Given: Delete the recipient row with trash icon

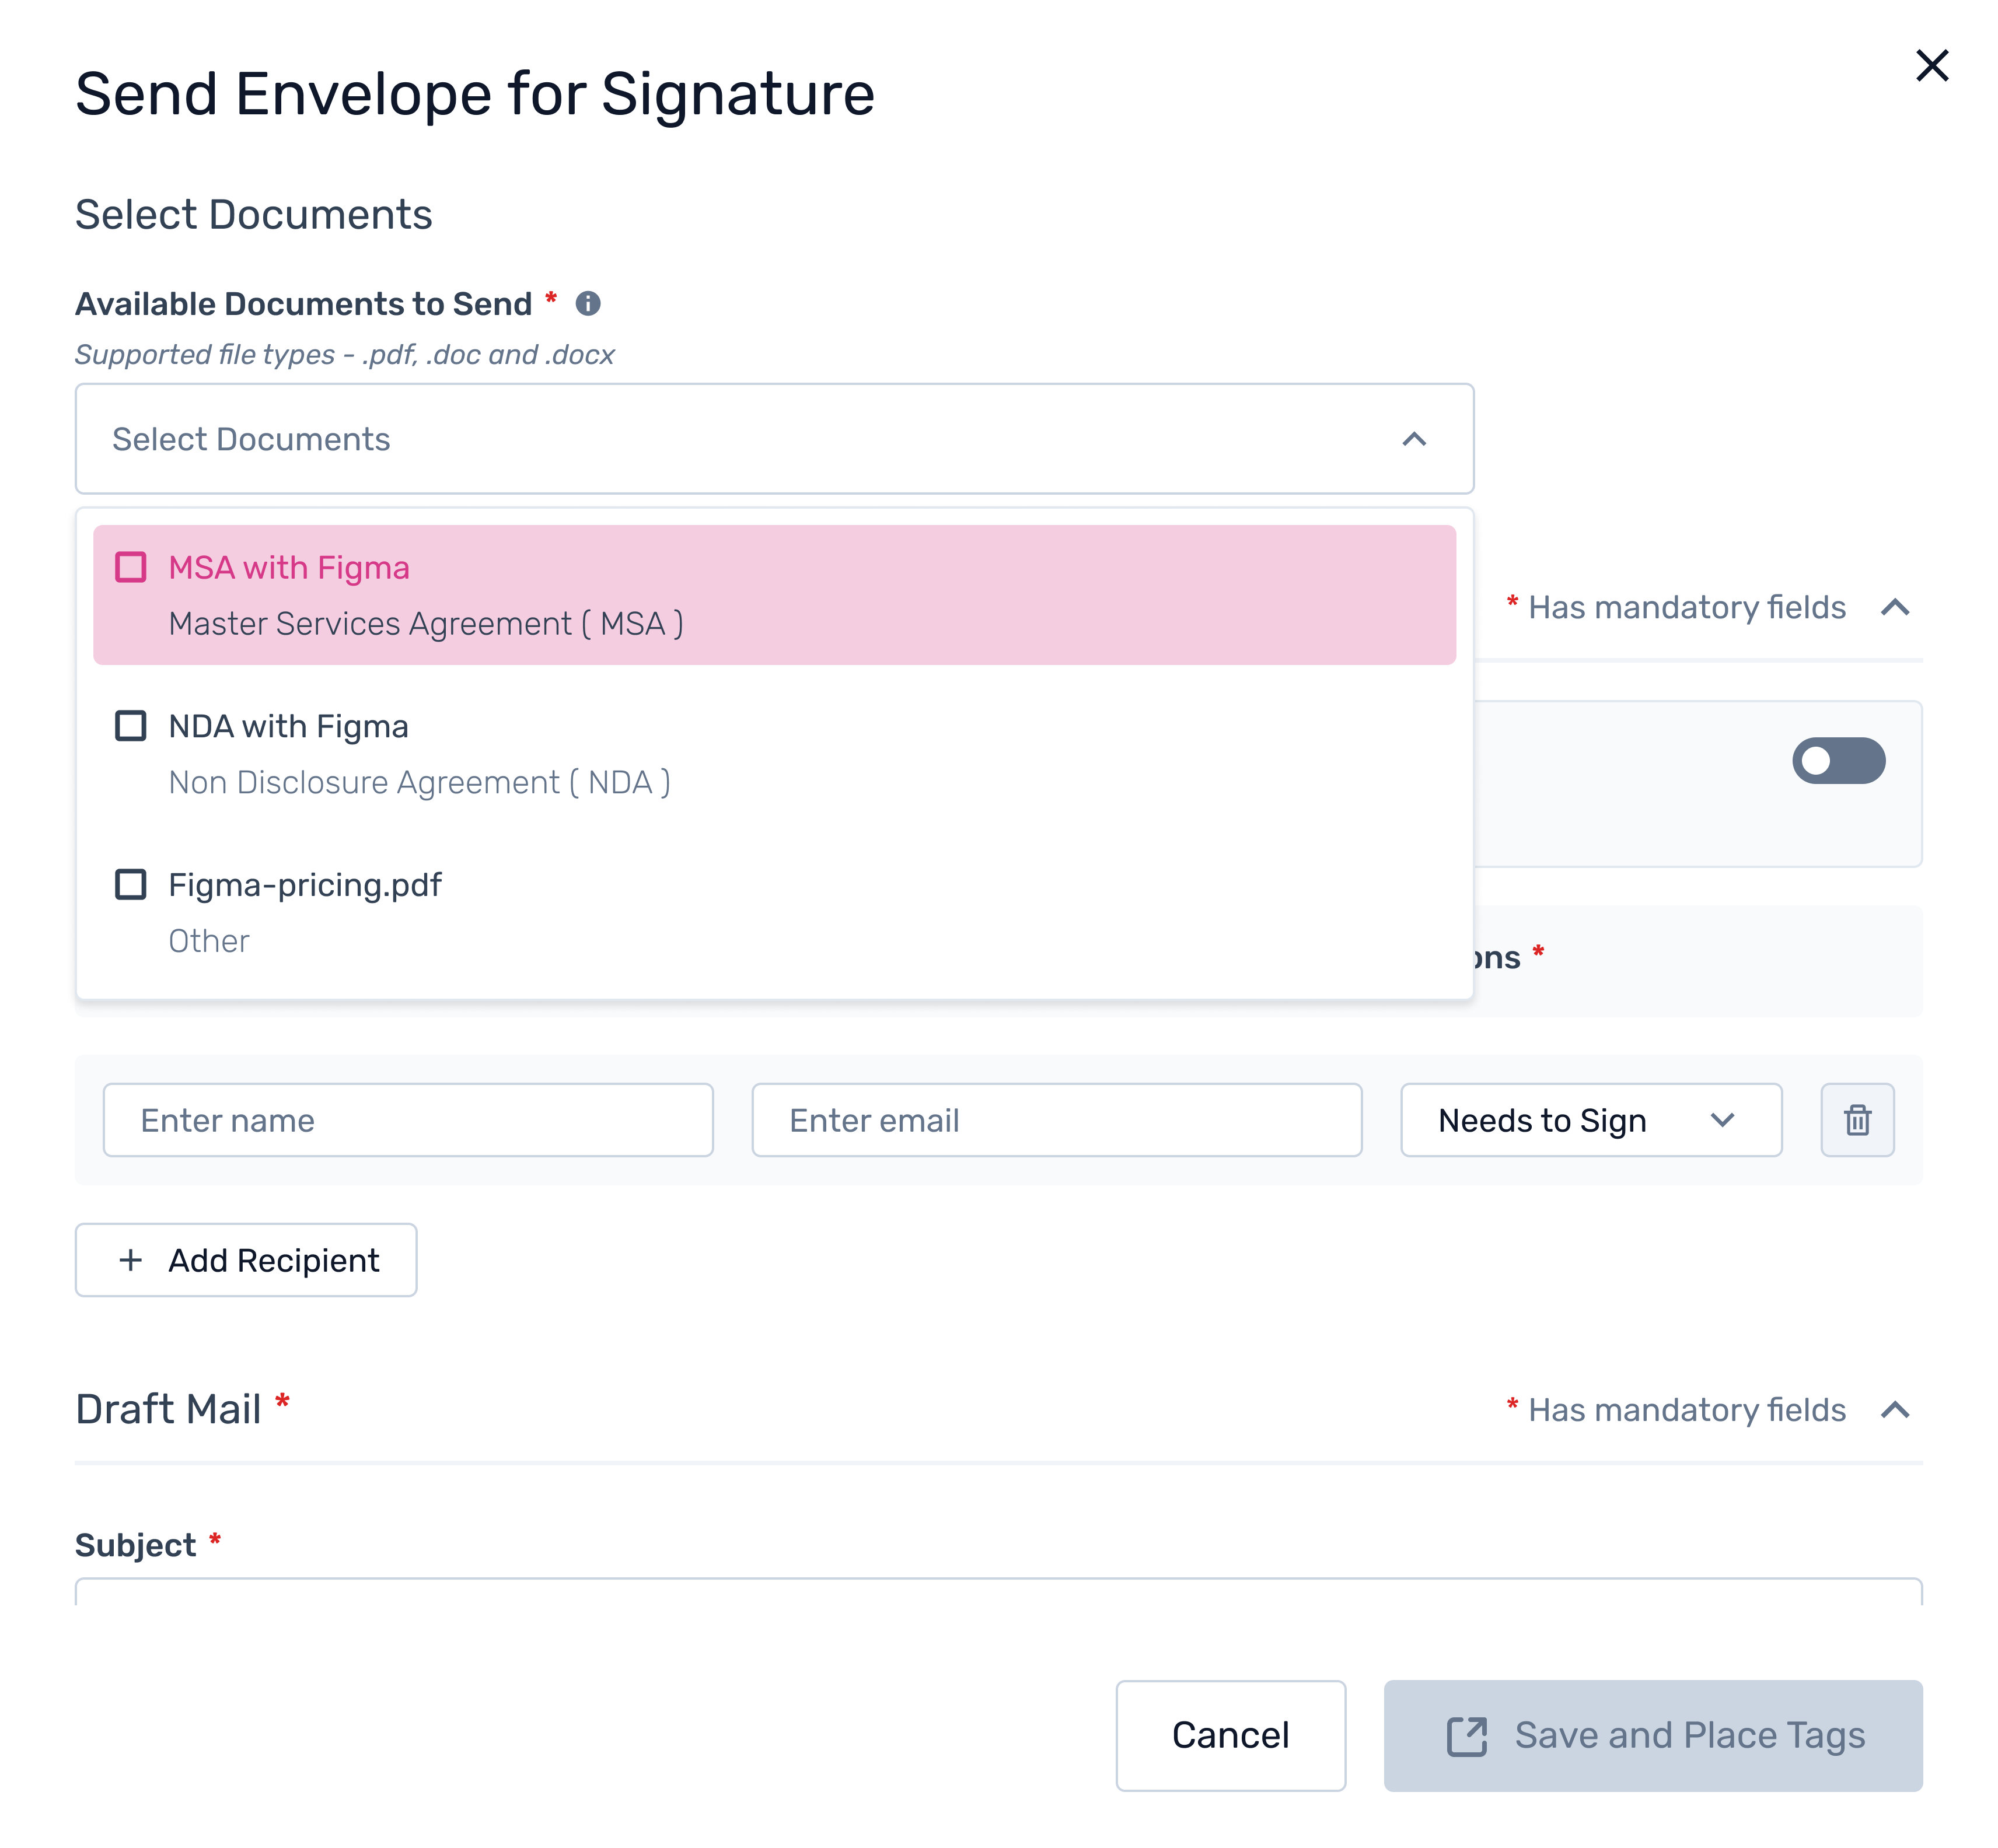Looking at the screenshot, I should tap(1857, 1120).
